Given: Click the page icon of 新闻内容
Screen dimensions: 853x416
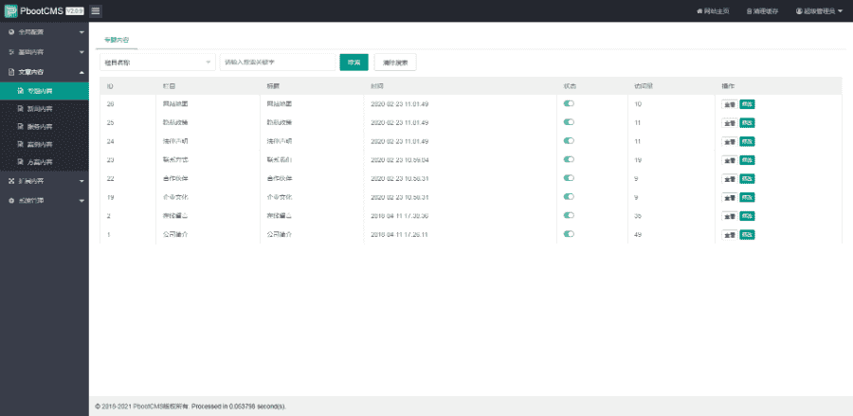Looking at the screenshot, I should [x=21, y=109].
